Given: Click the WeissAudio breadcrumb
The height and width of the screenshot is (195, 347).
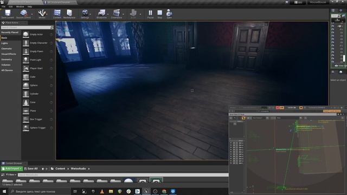Looking at the screenshot, I should [78, 168].
